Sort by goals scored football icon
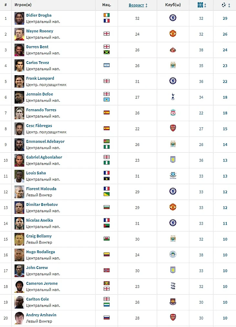 click(224, 5)
